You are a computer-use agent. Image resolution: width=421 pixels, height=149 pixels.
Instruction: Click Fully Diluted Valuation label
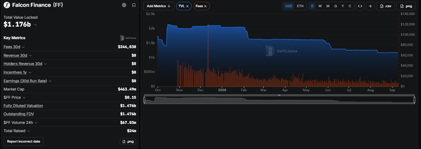pyautogui.click(x=23, y=106)
